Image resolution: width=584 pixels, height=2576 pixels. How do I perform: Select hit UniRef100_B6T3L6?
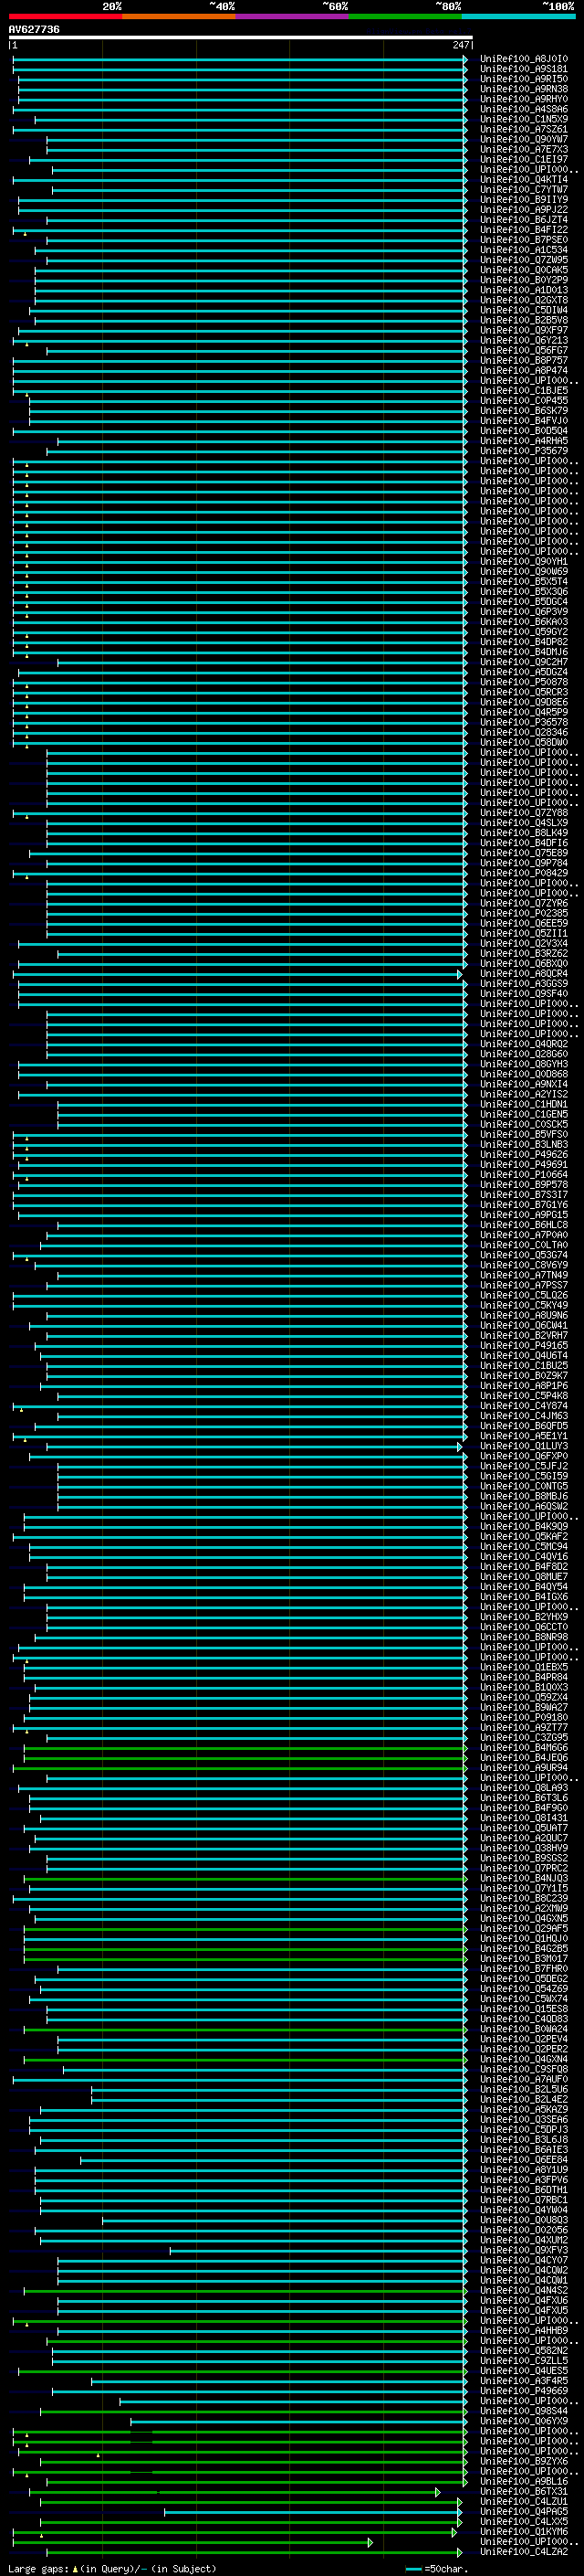click(524, 1798)
